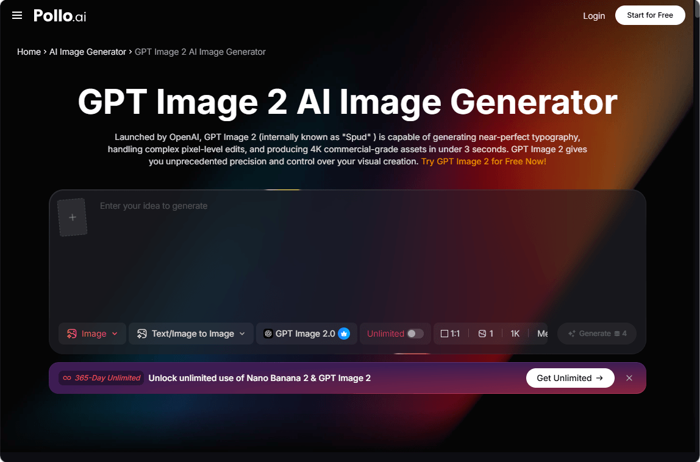This screenshot has width=700, height=462.
Task: Open the hamburger navigation menu
Action: click(17, 16)
